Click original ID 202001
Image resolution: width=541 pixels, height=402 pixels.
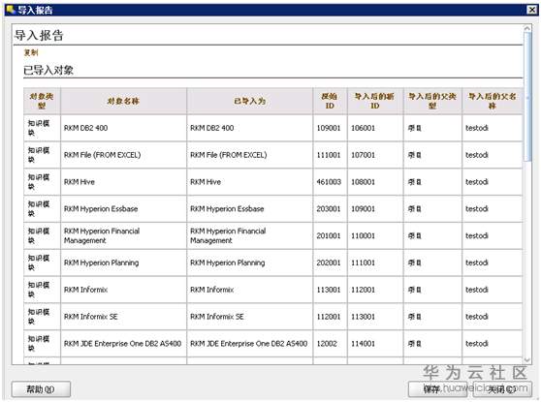(x=329, y=263)
